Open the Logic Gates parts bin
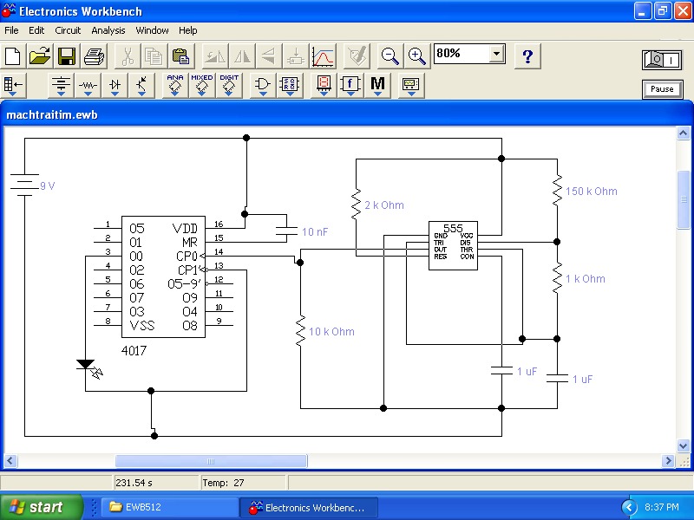Screen dimensions: 694x520 (262, 85)
